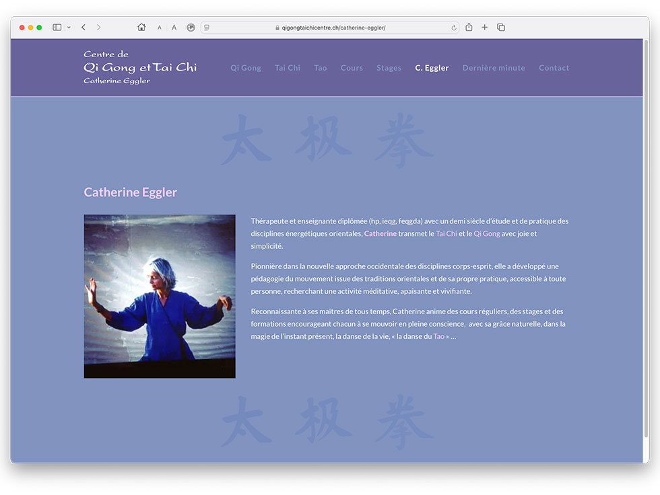
Task: Go forward with the right arrow
Action: [98, 28]
